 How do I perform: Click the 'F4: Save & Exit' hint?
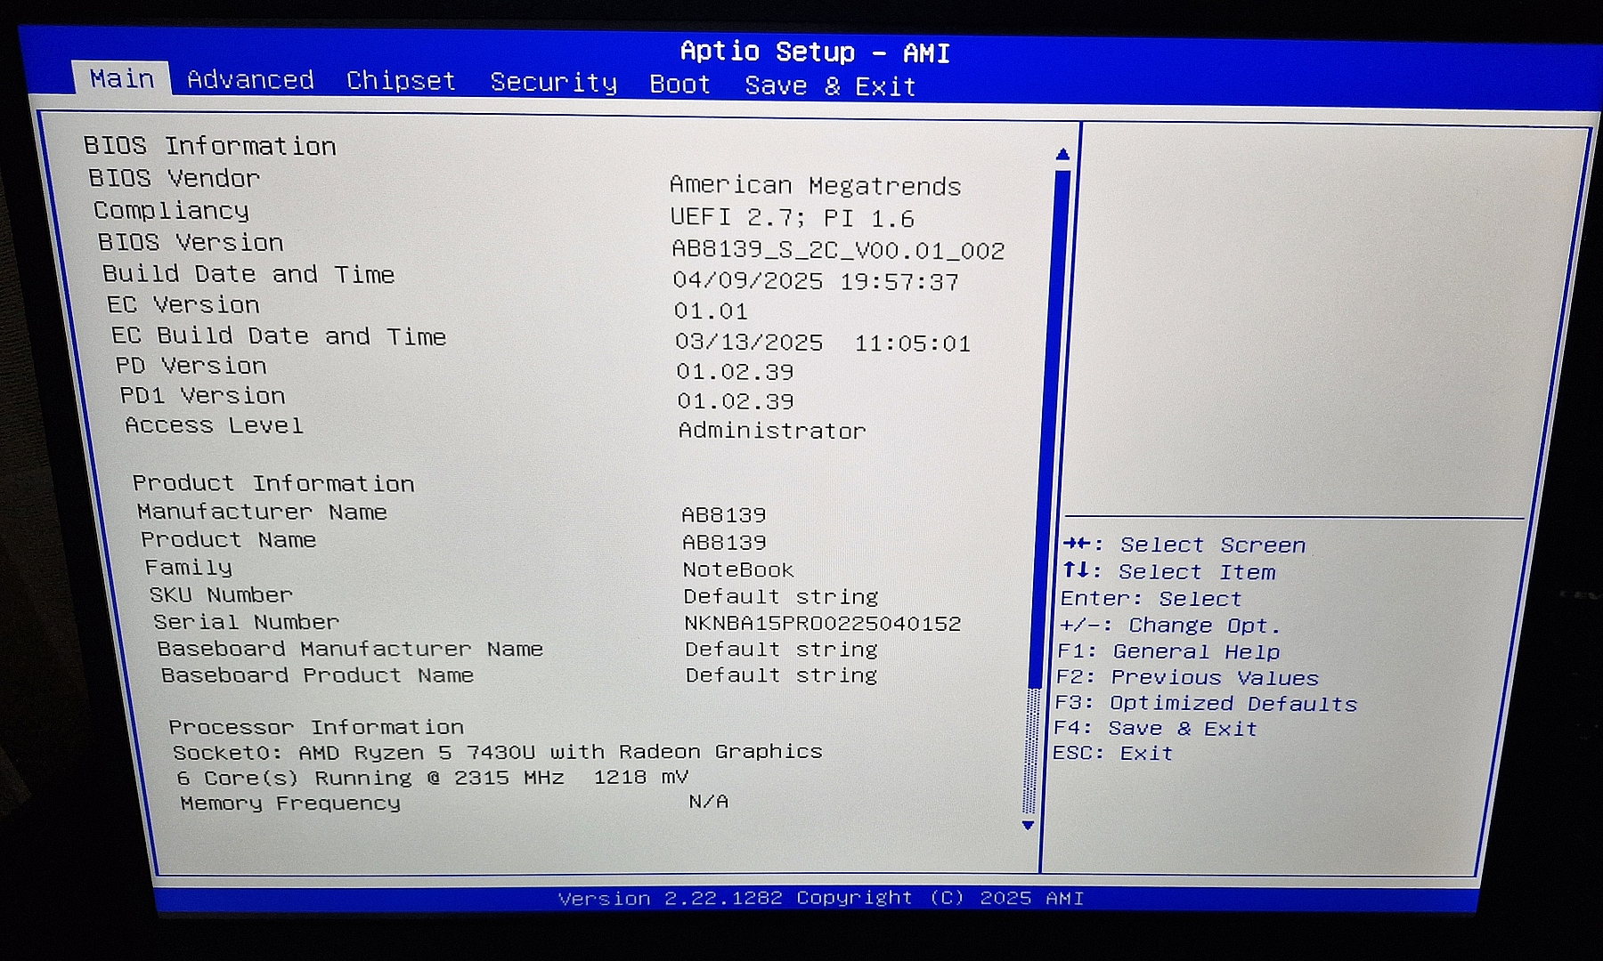pos(1156,728)
